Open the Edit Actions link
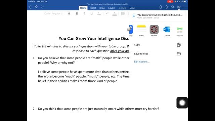Viewport: 215px width, 121px height. click(142, 62)
